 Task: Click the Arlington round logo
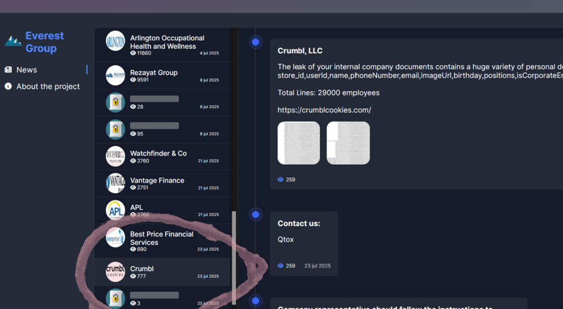[115, 41]
